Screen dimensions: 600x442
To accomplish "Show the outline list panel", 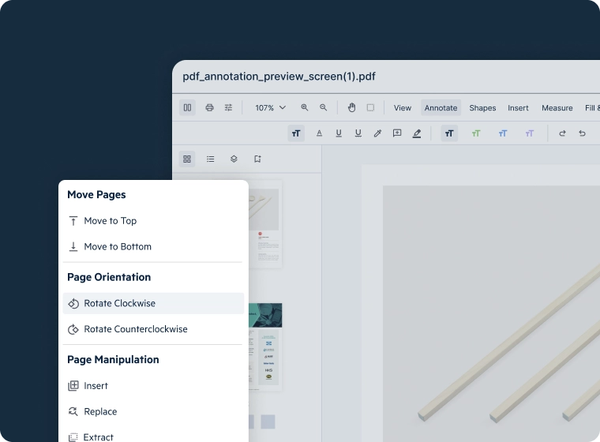I will 210,159.
